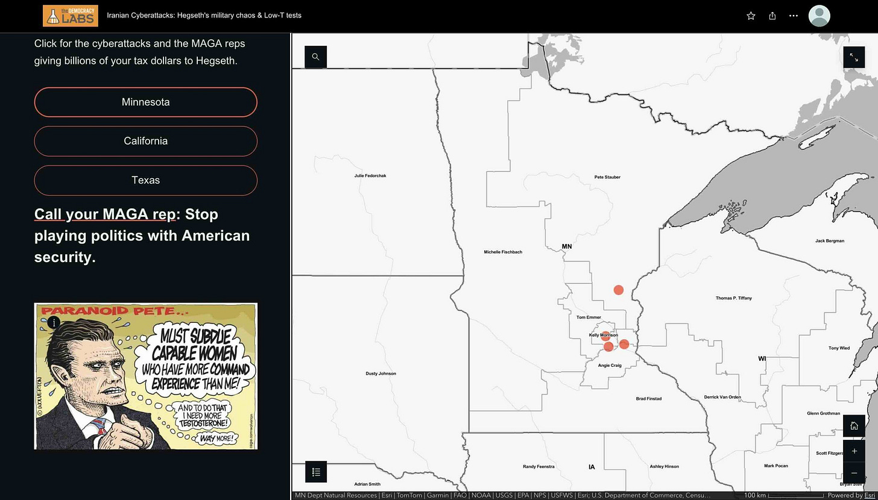Click the "MN Dept Natural Resources" attribution text
The height and width of the screenshot is (500, 878).
[x=336, y=495]
